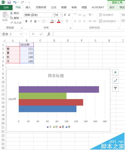The width and height of the screenshot is (125, 150).
Task: Switch to the 插入 Insert tab
Action: point(28,7)
